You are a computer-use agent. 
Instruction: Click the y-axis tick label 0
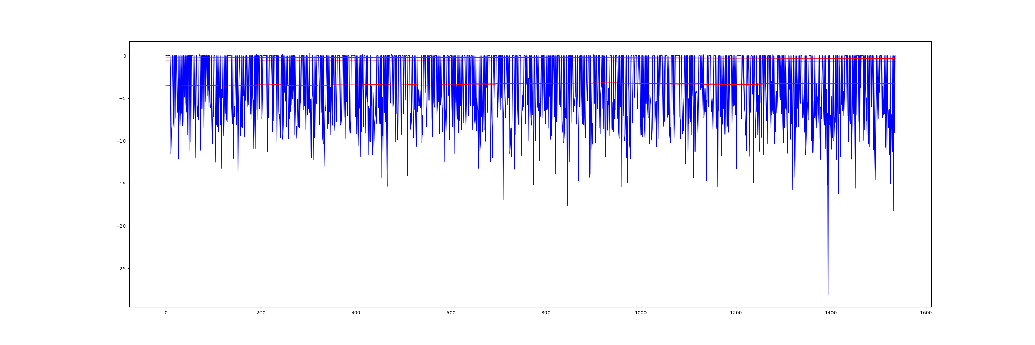125,56
